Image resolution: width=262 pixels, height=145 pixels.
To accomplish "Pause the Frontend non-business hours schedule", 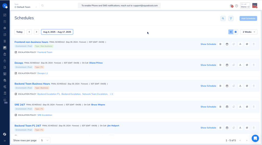I will [x=220, y=44].
